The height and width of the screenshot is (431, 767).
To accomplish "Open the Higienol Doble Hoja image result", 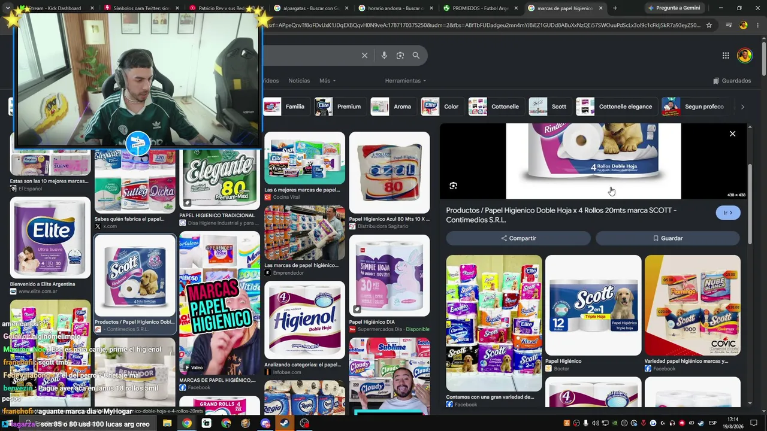I will (x=304, y=320).
